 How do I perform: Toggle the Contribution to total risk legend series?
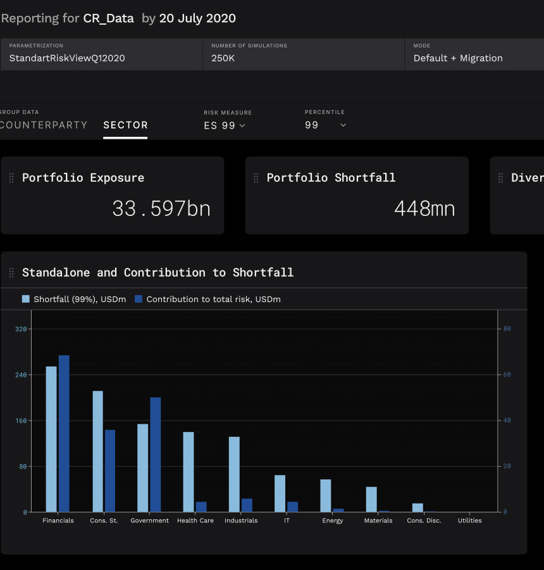coord(213,299)
